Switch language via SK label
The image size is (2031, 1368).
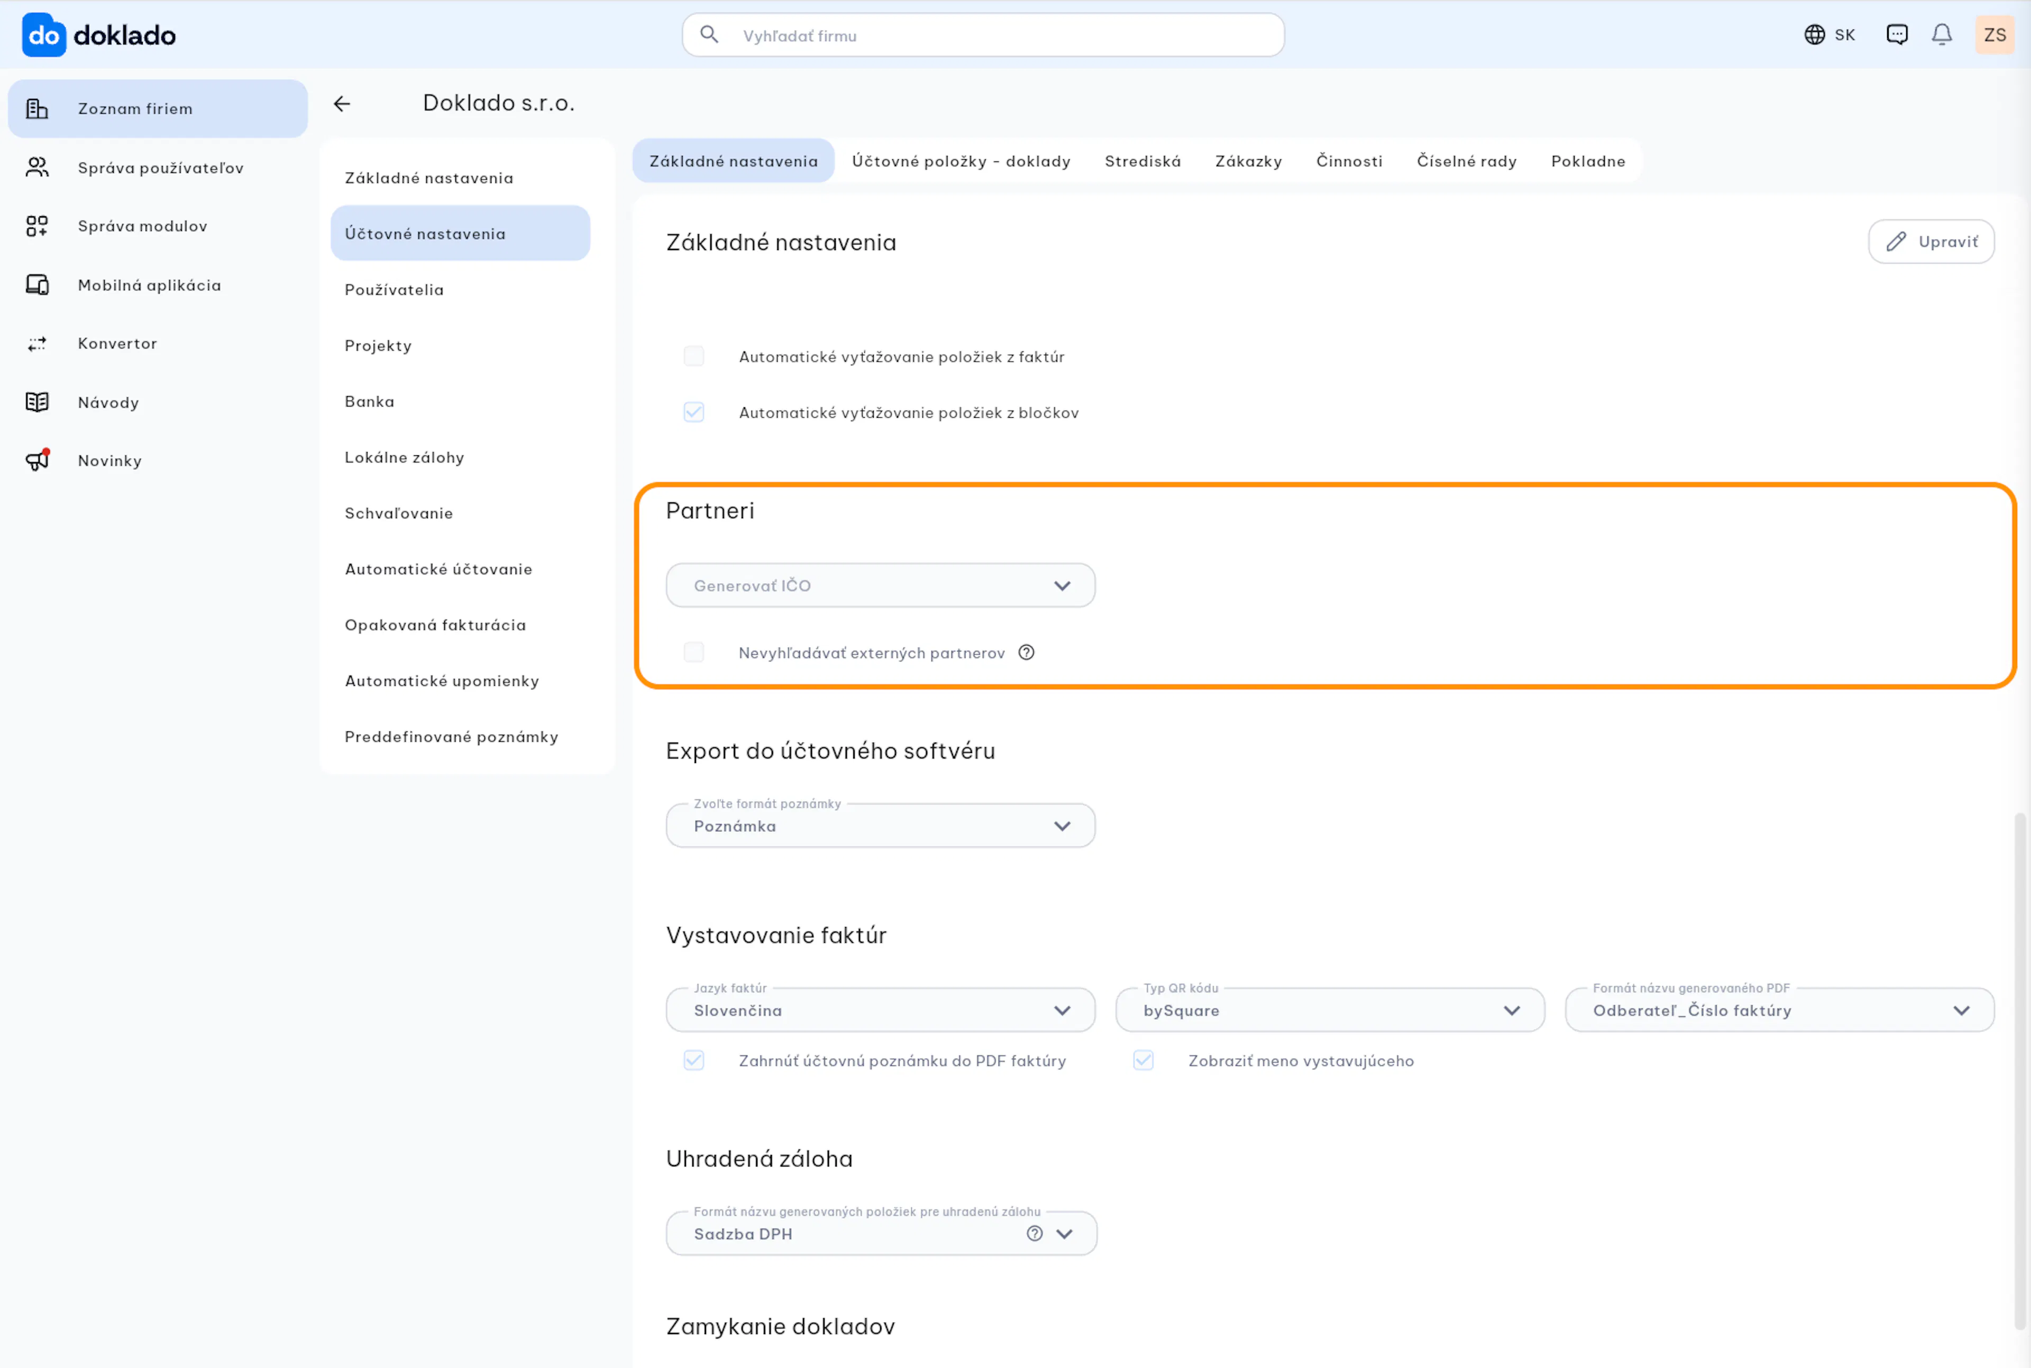pyautogui.click(x=1845, y=35)
